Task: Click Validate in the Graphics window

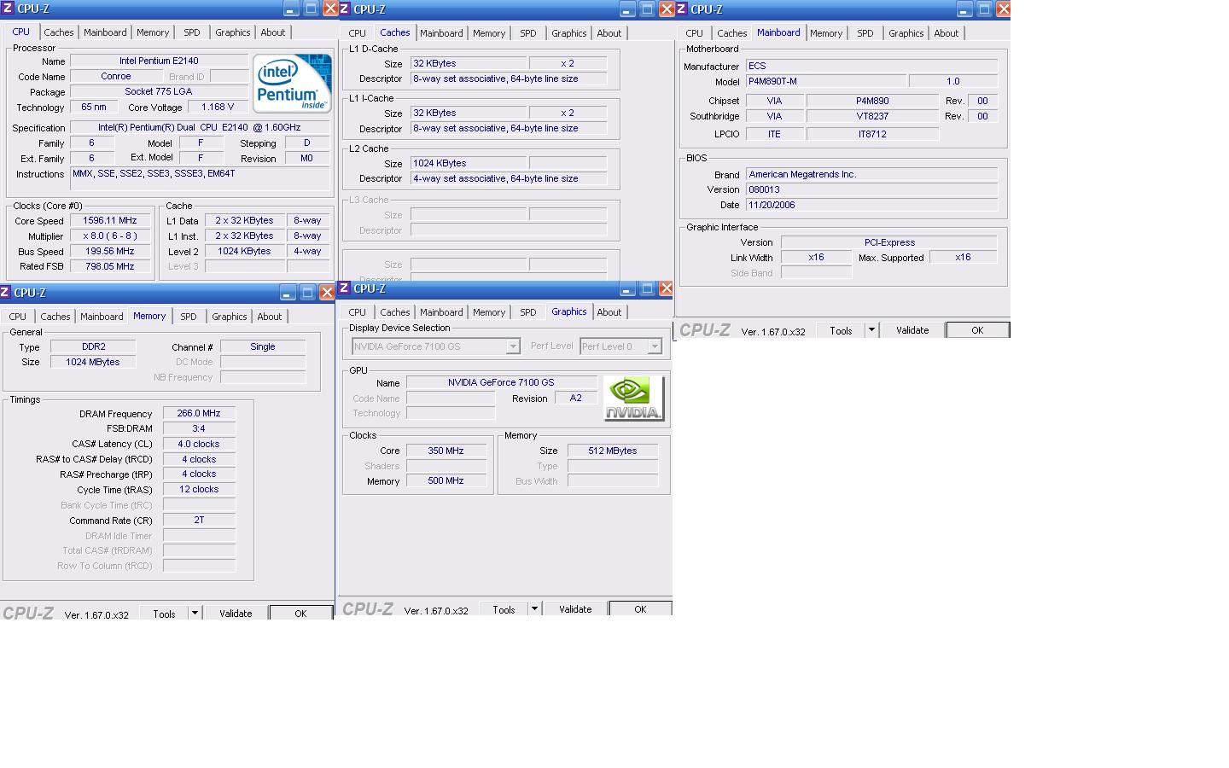Action: pos(575,609)
